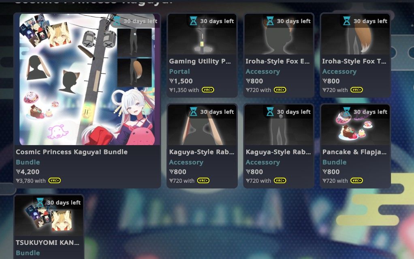The image size is (414, 259).
Task: Select Bundle label under Pancake & Flapja...
Action: pyautogui.click(x=334, y=162)
